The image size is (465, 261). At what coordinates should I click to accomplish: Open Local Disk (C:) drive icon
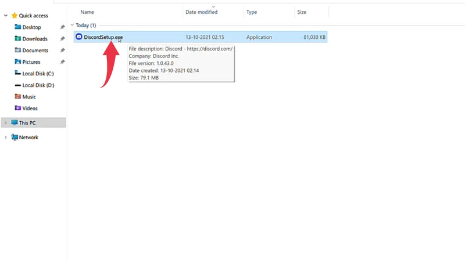[18, 74]
